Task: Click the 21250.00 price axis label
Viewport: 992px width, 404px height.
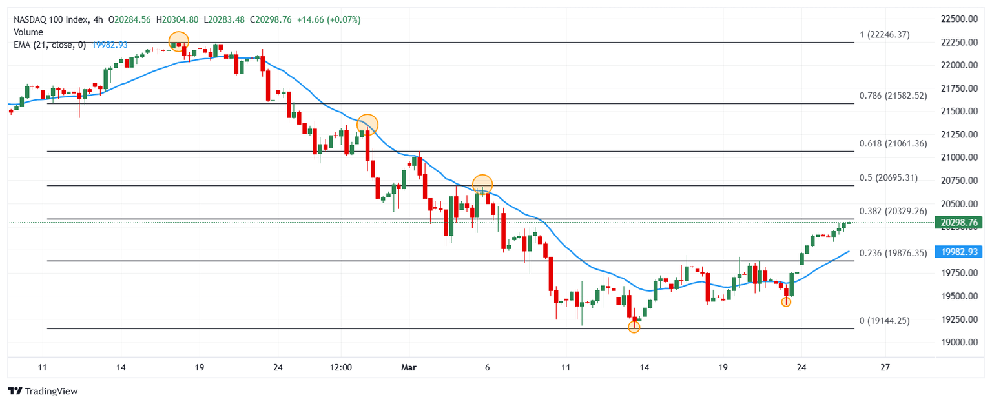Action: pos(960,135)
